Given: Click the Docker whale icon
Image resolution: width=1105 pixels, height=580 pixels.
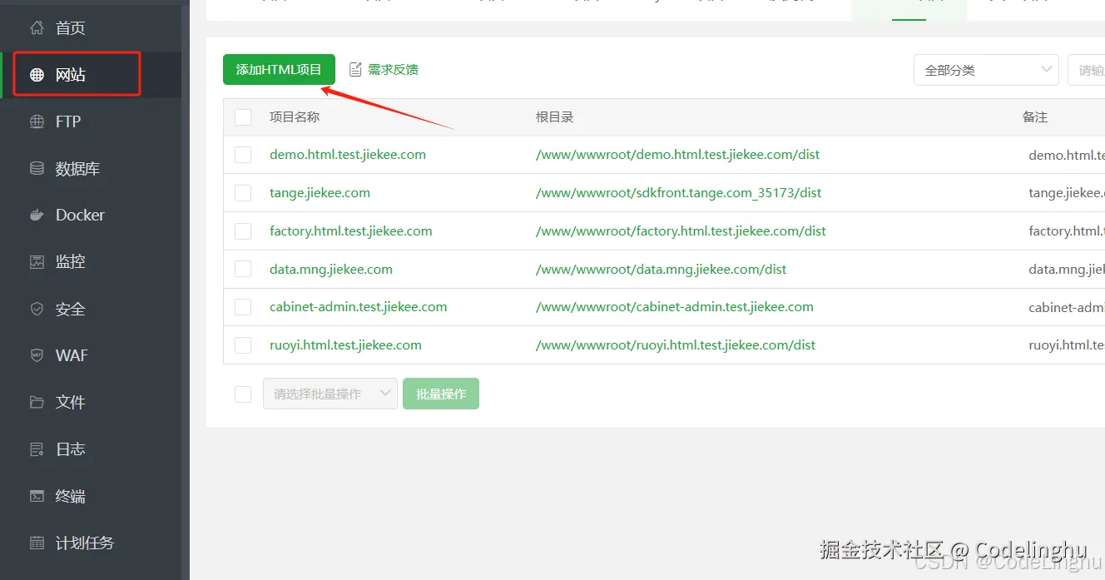Looking at the screenshot, I should 37,215.
